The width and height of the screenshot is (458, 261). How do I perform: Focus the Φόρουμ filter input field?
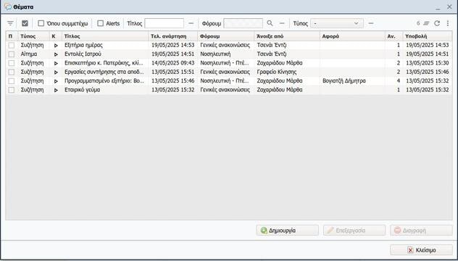coord(243,23)
